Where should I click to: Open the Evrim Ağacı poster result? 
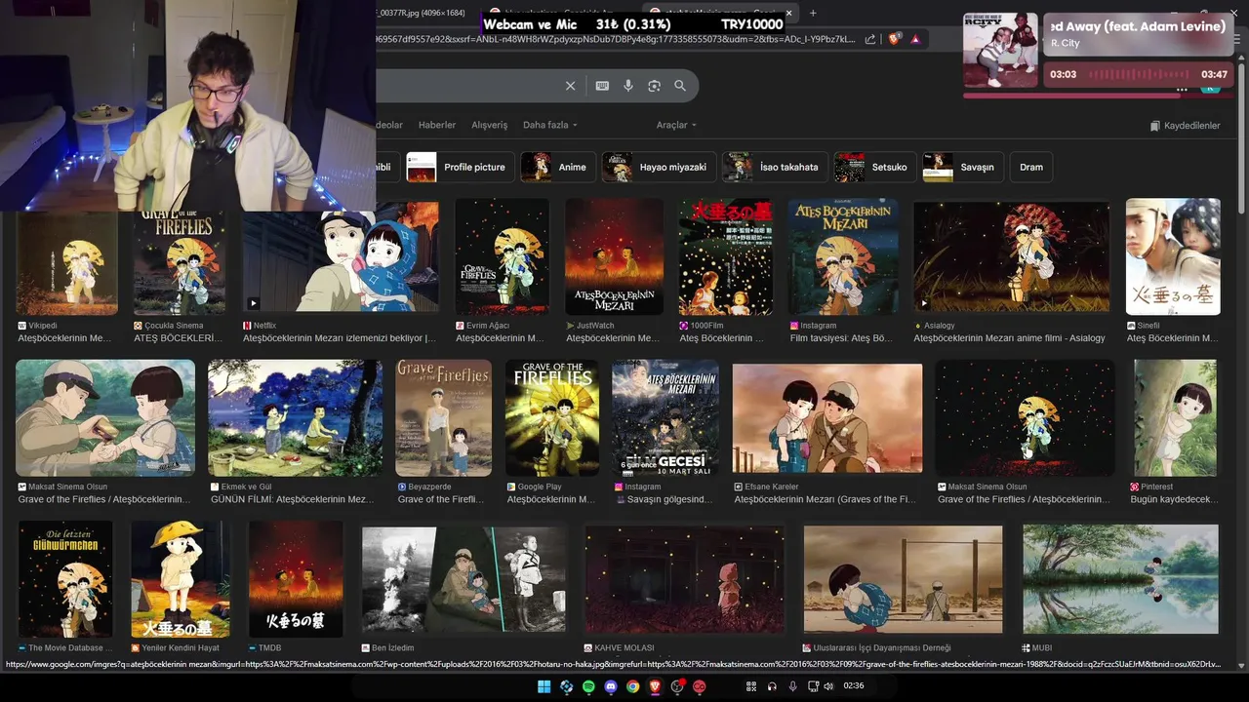tap(502, 257)
